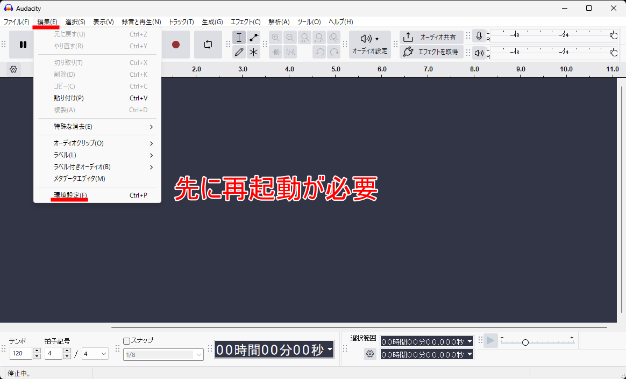
Task: Open the 選択(S) menu
Action: point(75,22)
